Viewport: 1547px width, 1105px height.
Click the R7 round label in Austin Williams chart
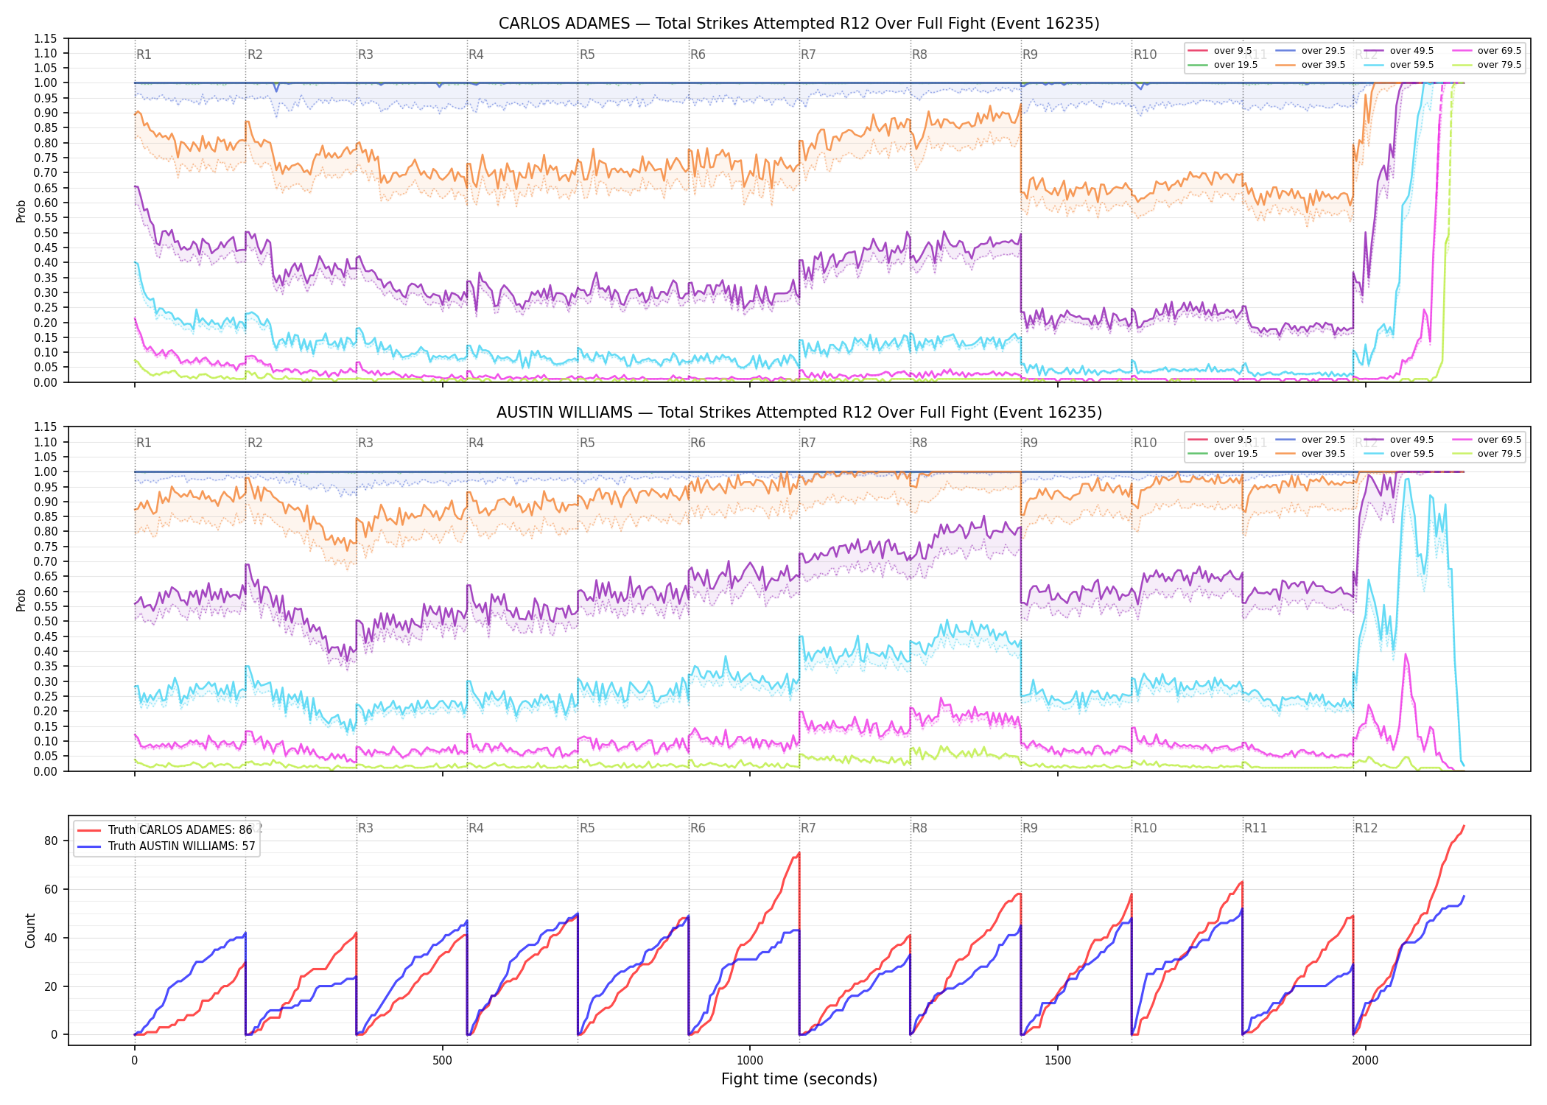(808, 443)
